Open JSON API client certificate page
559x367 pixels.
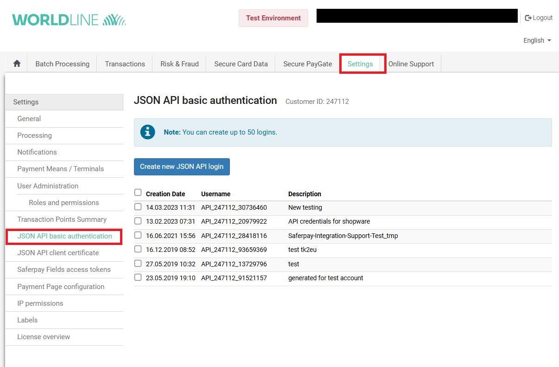point(58,253)
